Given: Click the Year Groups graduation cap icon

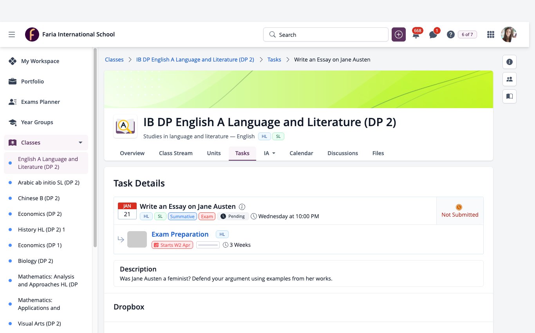Looking at the screenshot, I should pyautogui.click(x=13, y=122).
